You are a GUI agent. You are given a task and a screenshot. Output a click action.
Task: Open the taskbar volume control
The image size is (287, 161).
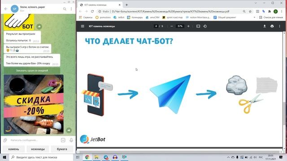255,157
